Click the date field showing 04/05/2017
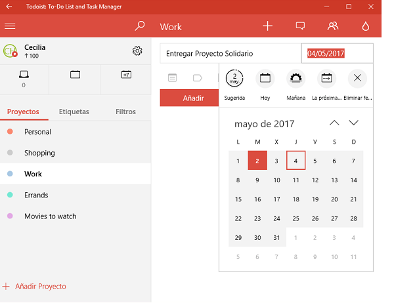This screenshot has height=303, width=394. tap(338, 53)
